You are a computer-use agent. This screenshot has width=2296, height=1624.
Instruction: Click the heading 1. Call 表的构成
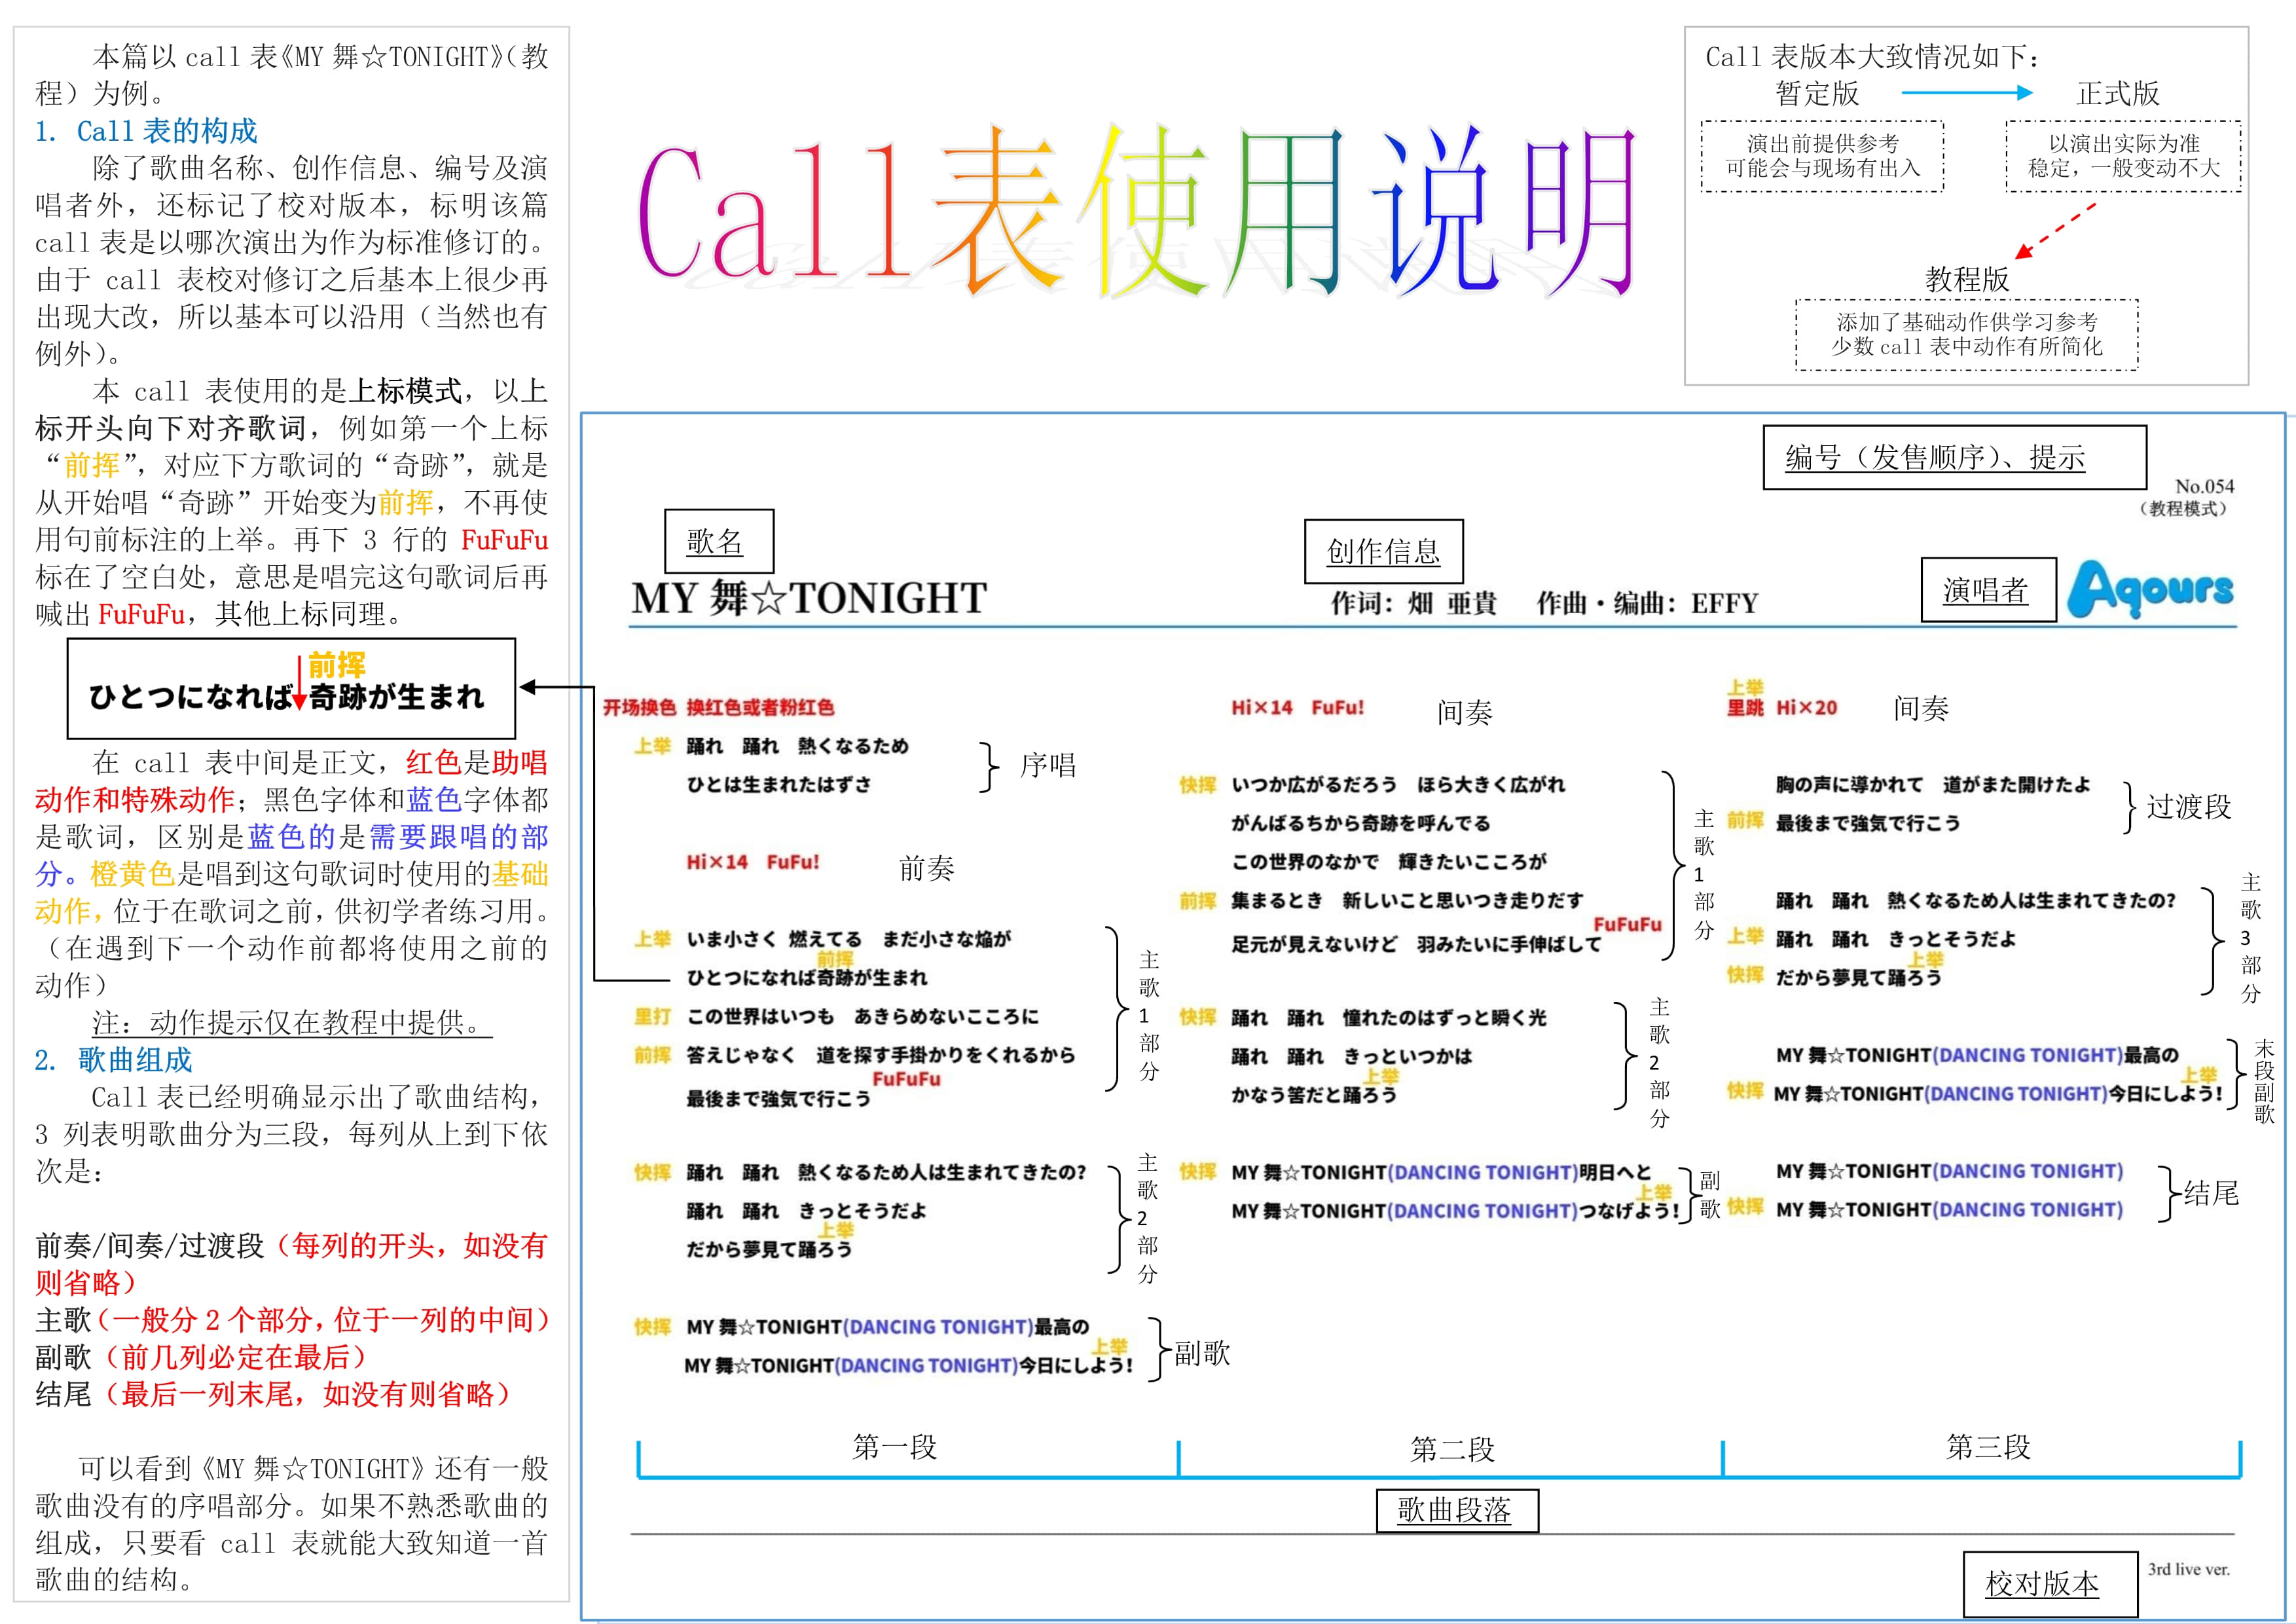click(x=147, y=131)
